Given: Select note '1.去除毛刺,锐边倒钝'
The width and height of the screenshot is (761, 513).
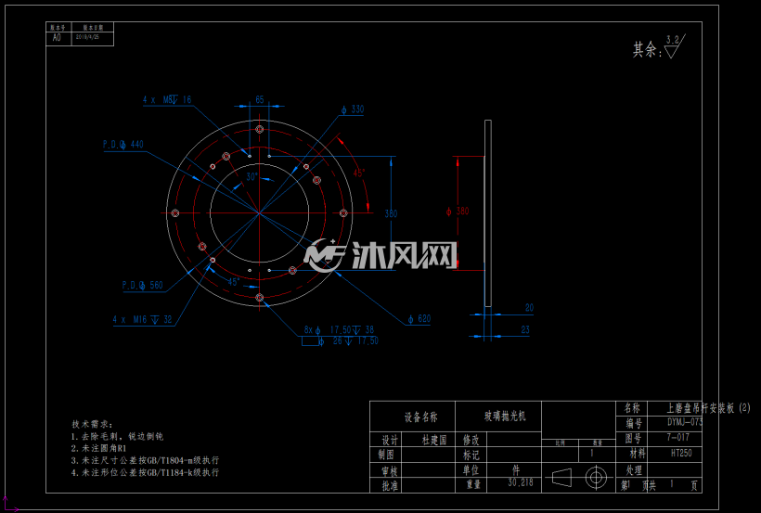Looking at the screenshot, I should click(118, 436).
